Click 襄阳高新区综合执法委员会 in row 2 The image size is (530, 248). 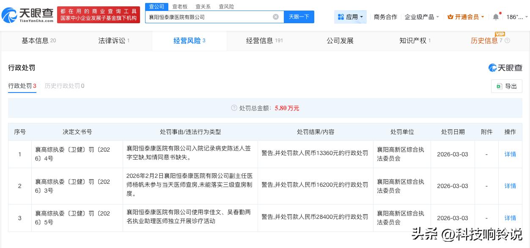pos(401,186)
